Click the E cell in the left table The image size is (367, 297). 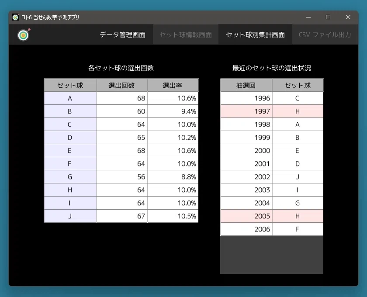tap(70, 151)
